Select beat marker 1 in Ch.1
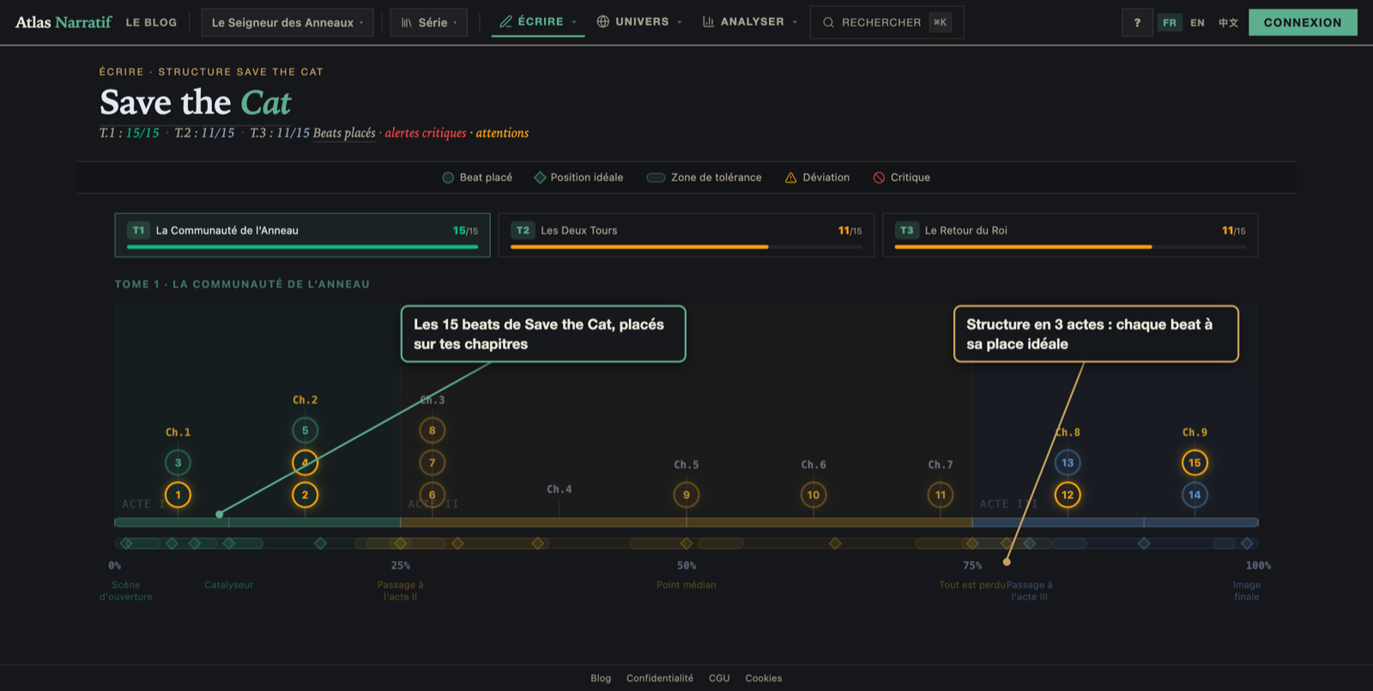The height and width of the screenshot is (691, 1373). click(178, 495)
